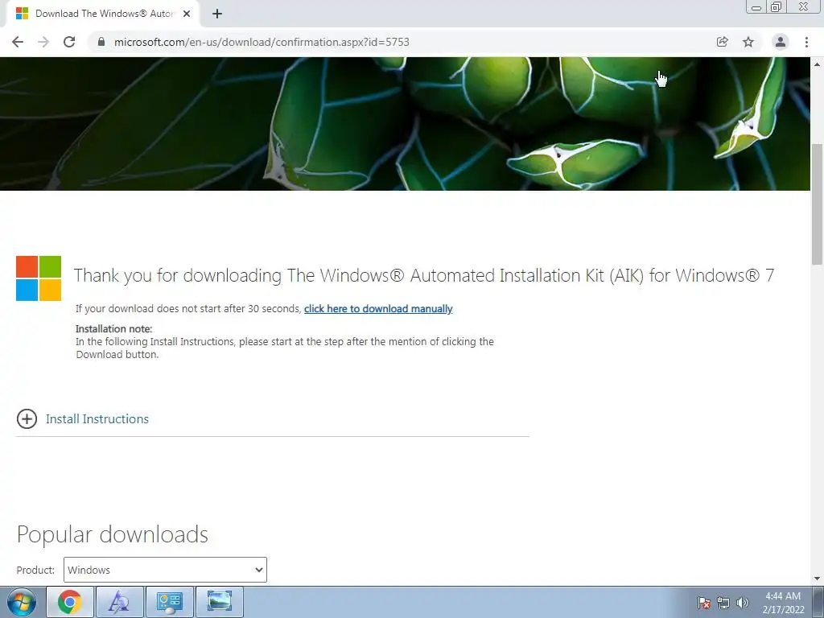Reload the current page
This screenshot has height=618, width=824.
(69, 42)
